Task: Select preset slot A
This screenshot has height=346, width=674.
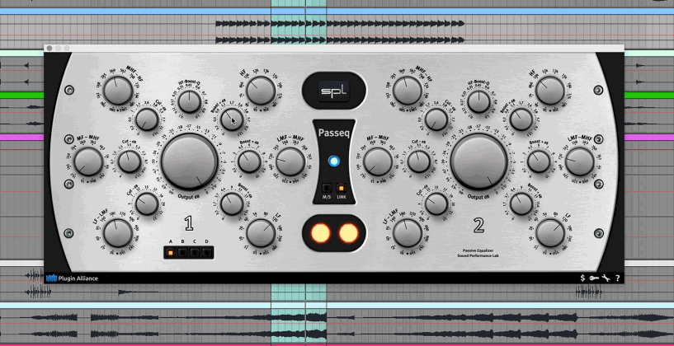Action: point(170,252)
